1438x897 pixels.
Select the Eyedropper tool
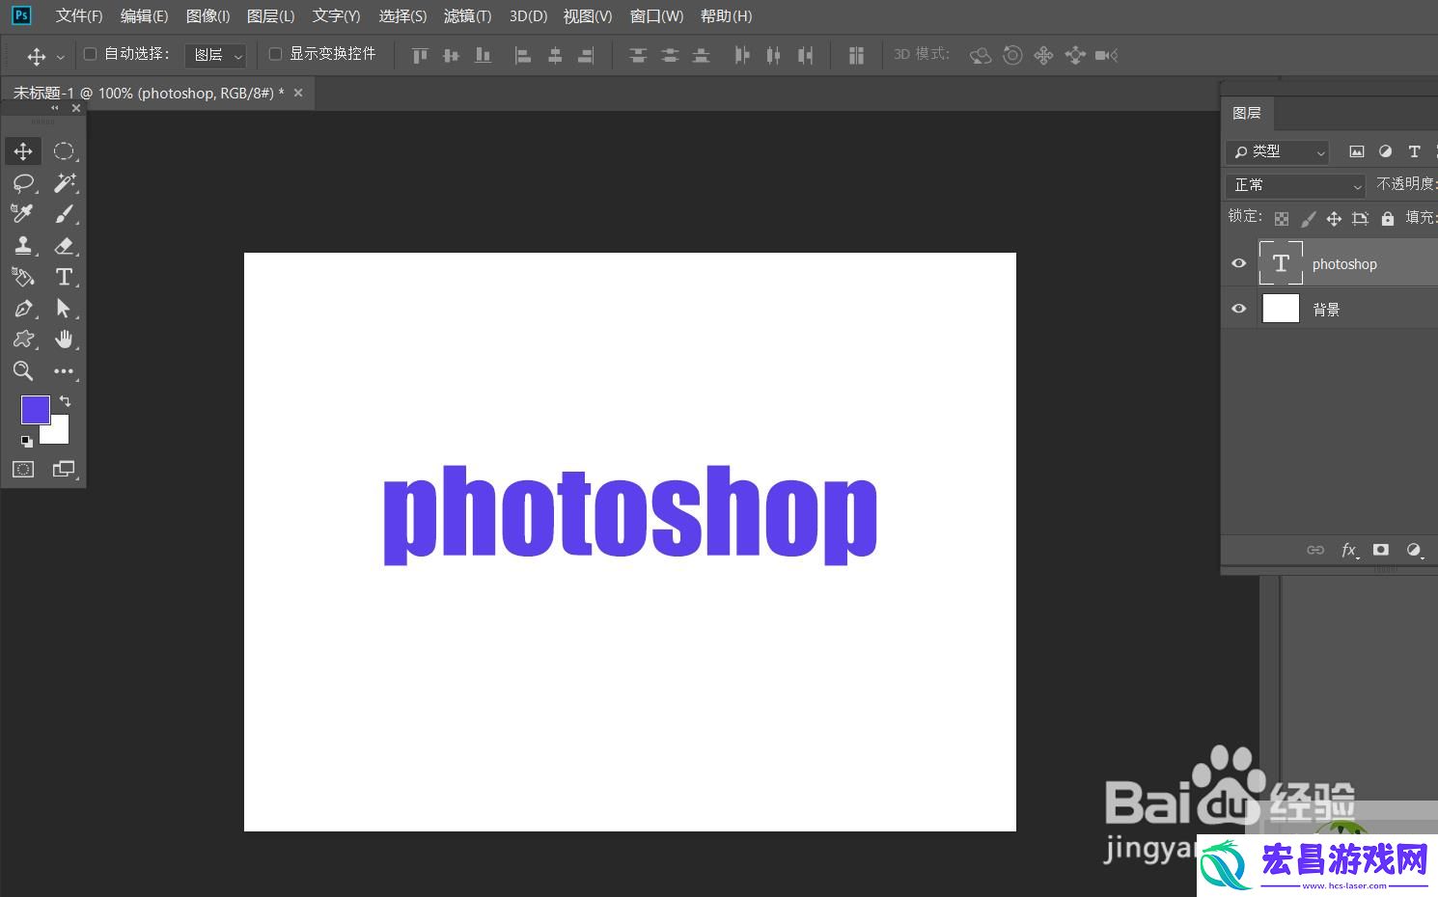(23, 213)
